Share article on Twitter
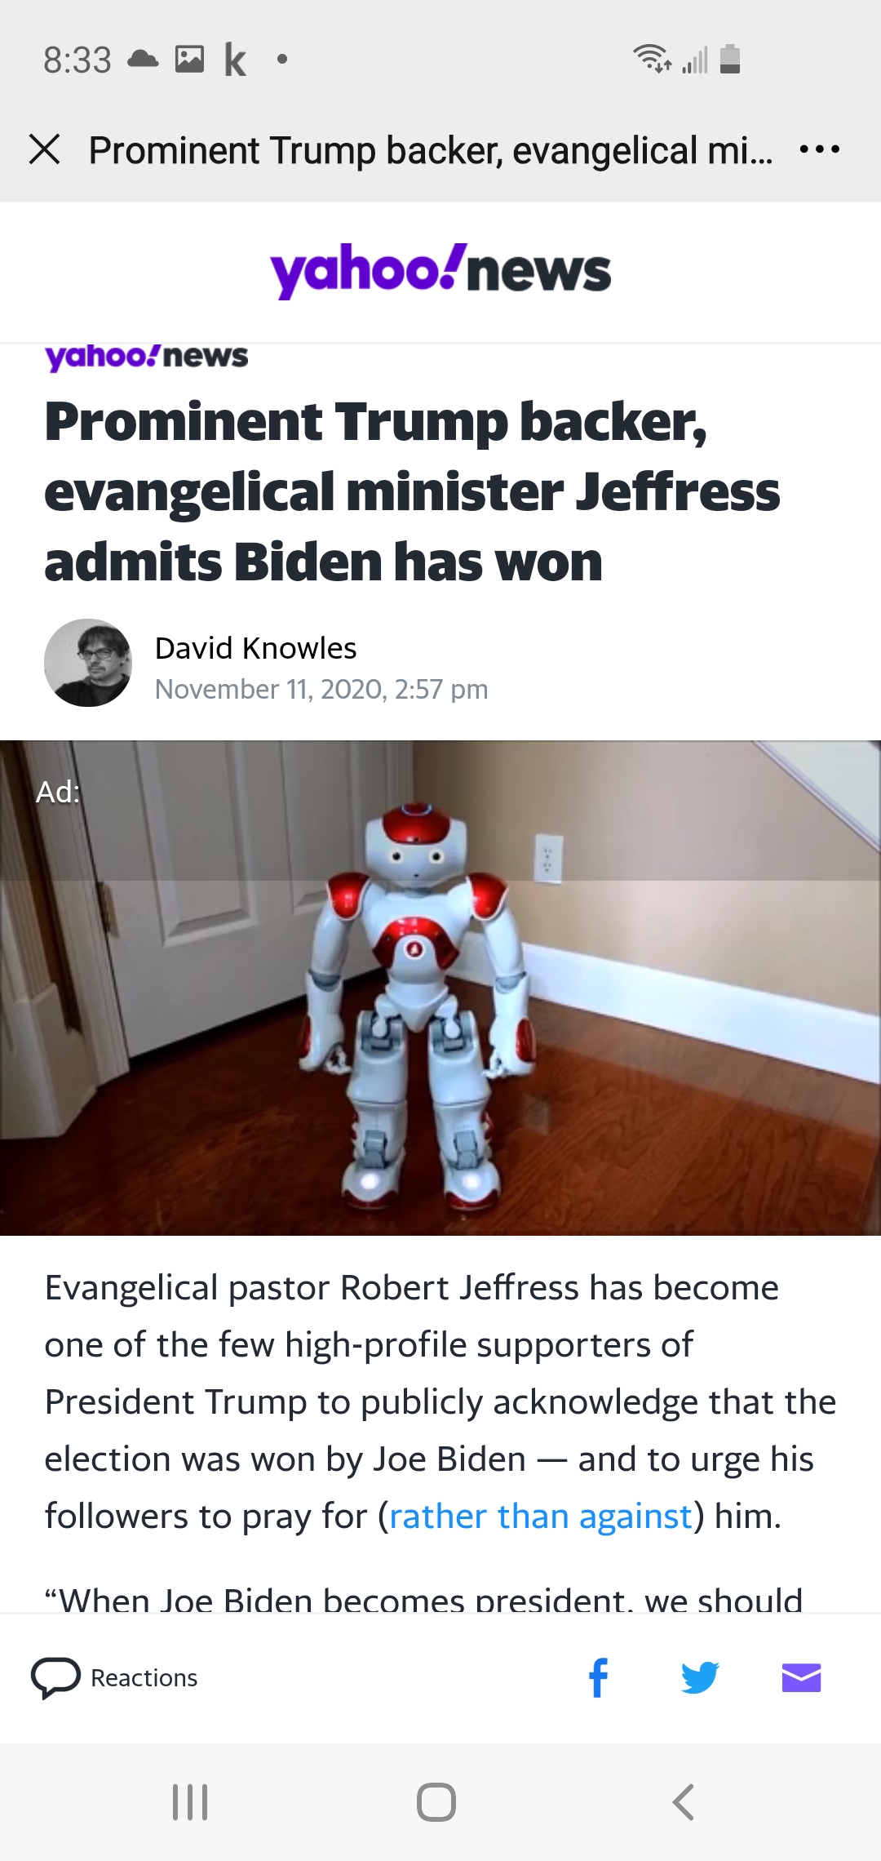The height and width of the screenshot is (1861, 881). tap(700, 1678)
